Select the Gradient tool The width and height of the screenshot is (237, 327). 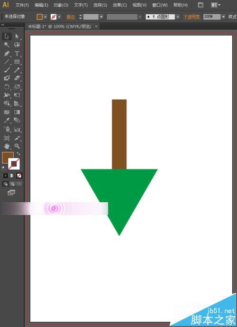17,112
